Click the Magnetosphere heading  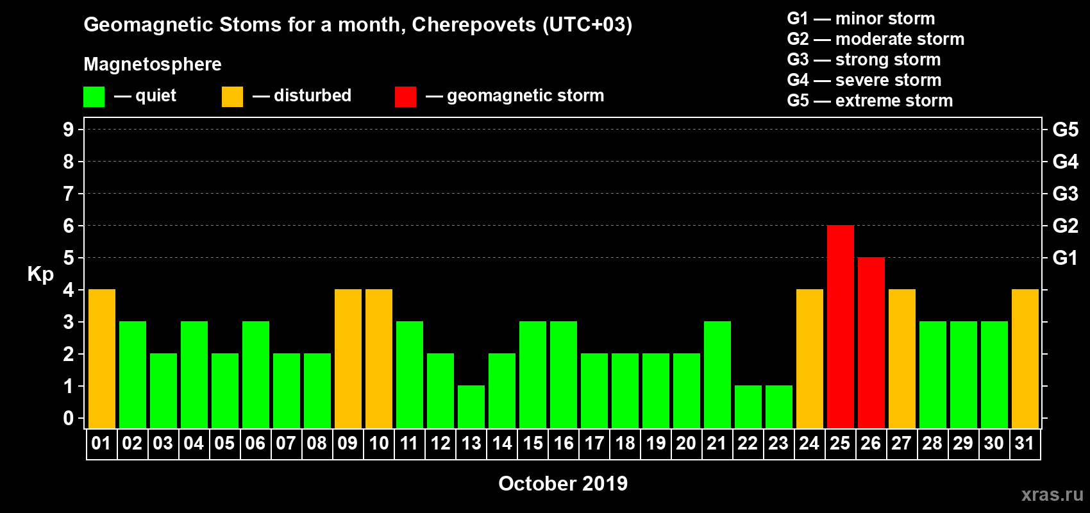pyautogui.click(x=153, y=64)
